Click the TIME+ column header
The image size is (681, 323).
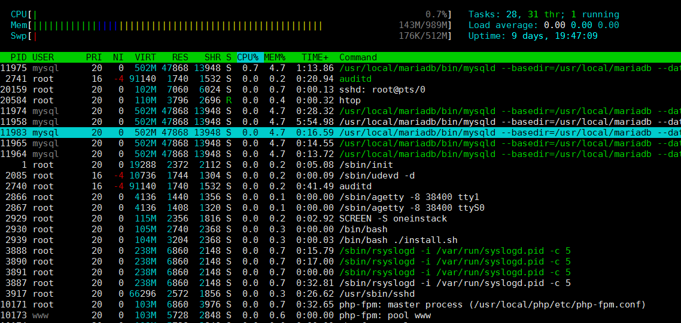pyautogui.click(x=315, y=57)
